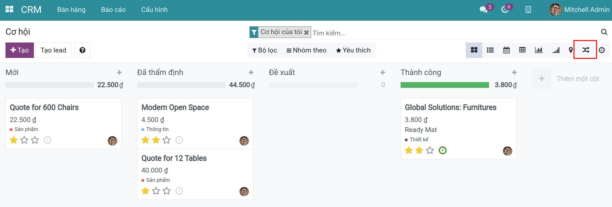This screenshot has height=207, width=612.
Task: Switch to the list view
Action: (490, 50)
